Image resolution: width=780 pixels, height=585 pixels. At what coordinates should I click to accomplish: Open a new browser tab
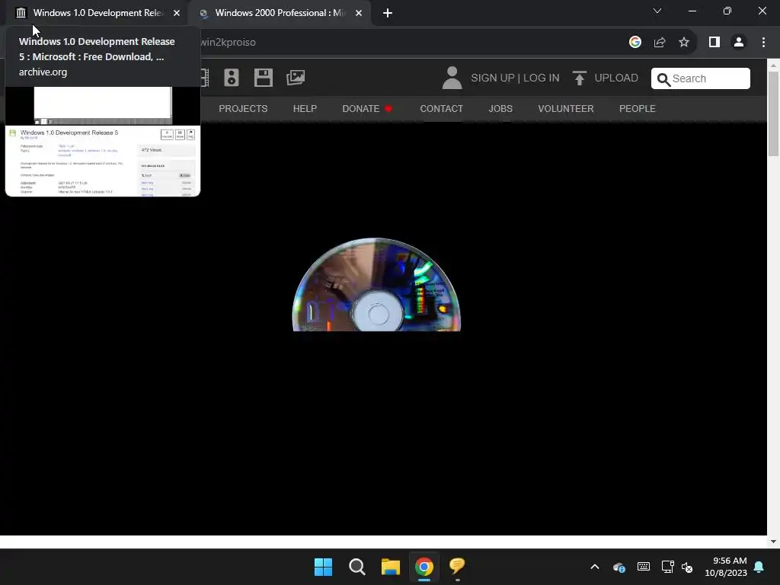[x=388, y=13]
